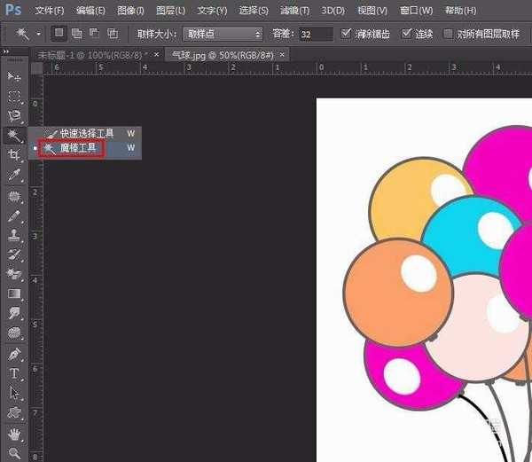Open the 图像(I) menu
This screenshot has height=462, width=532.
click(x=130, y=11)
